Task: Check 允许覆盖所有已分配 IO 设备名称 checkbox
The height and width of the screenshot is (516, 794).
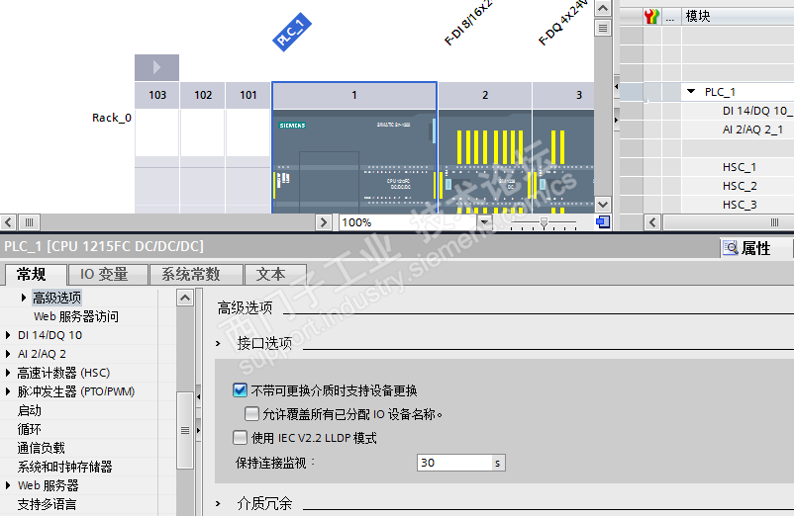Action: (x=251, y=414)
